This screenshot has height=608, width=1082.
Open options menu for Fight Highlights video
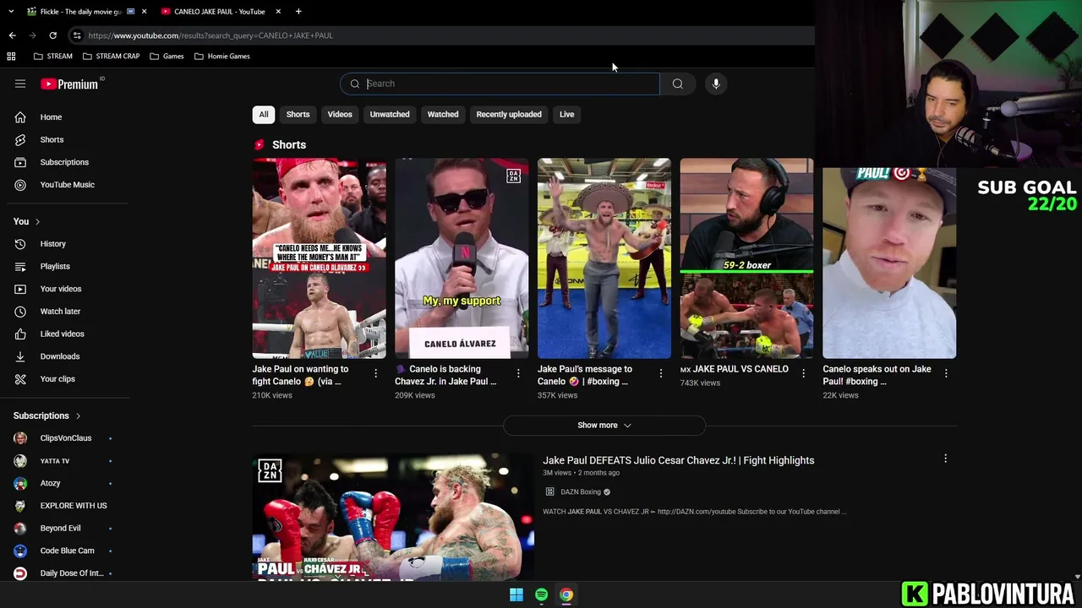point(945,459)
